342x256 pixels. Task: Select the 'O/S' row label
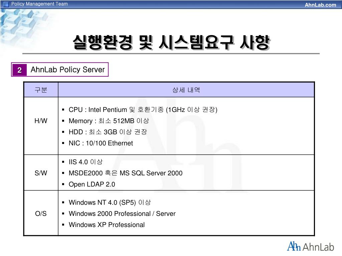pyautogui.click(x=41, y=214)
